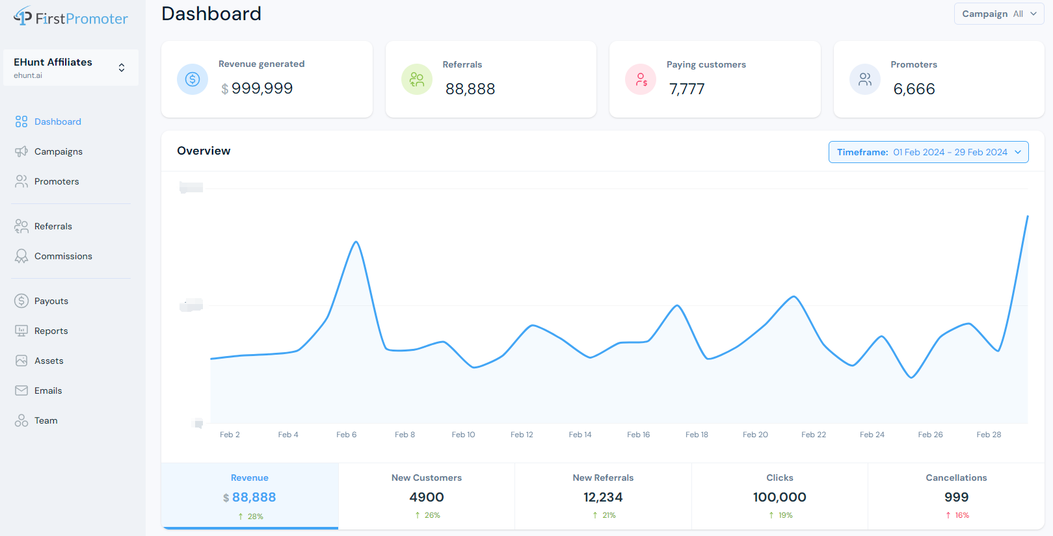
Task: Click the Team members icon
Action: click(21, 420)
